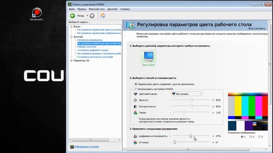Click the 47% vibrance value
The height and width of the screenshot is (153, 273).
point(218,136)
